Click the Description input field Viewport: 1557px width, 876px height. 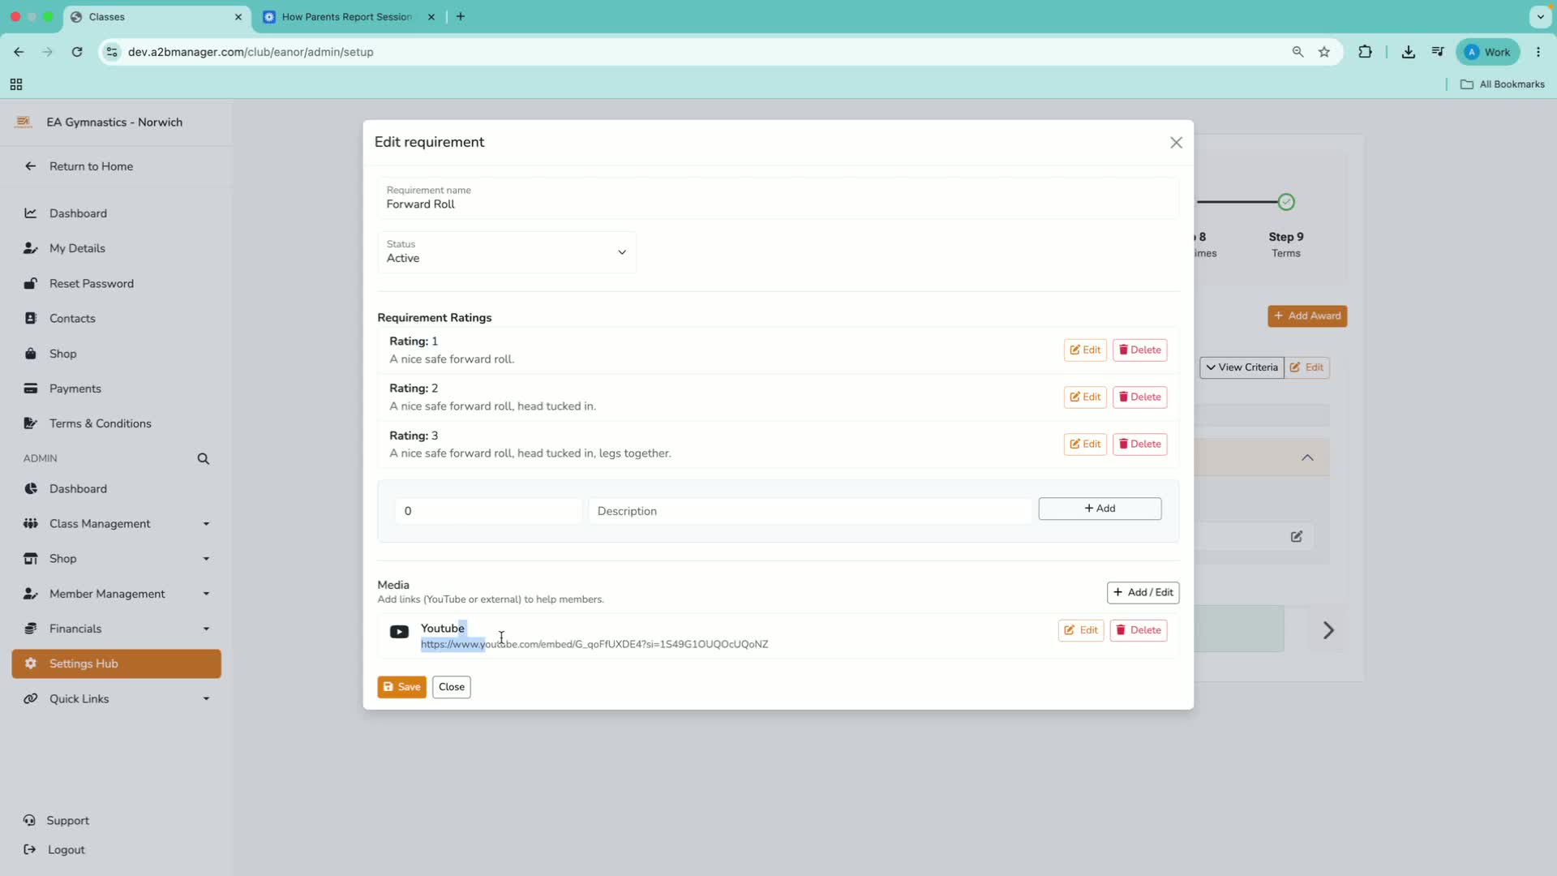click(x=810, y=511)
